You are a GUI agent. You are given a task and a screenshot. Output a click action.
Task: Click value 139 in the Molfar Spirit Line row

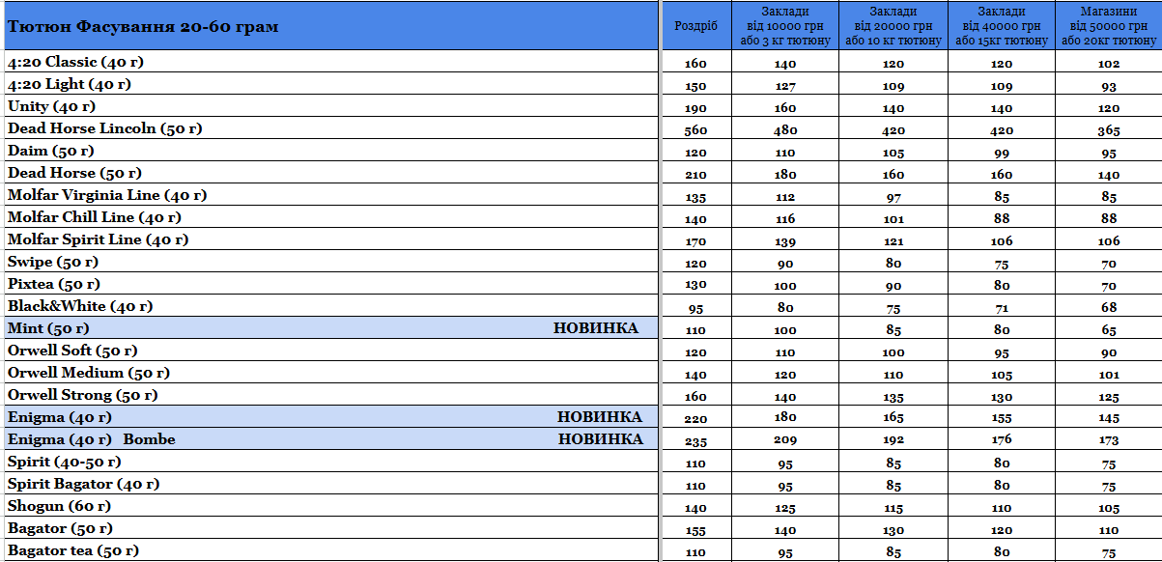(785, 241)
